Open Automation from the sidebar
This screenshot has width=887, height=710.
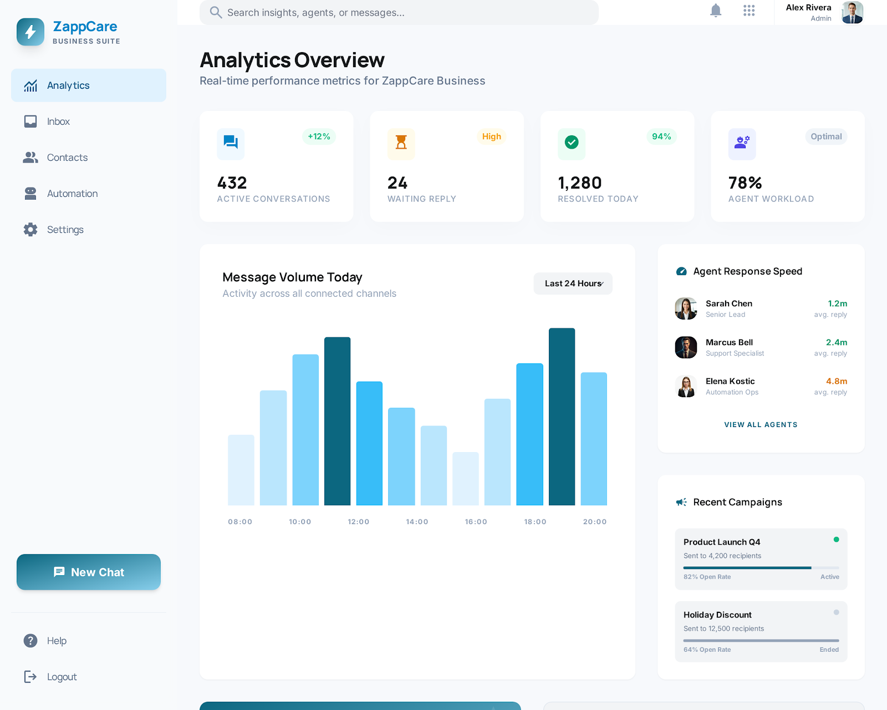click(72, 194)
